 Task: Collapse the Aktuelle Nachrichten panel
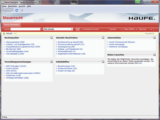(x=103, y=38)
